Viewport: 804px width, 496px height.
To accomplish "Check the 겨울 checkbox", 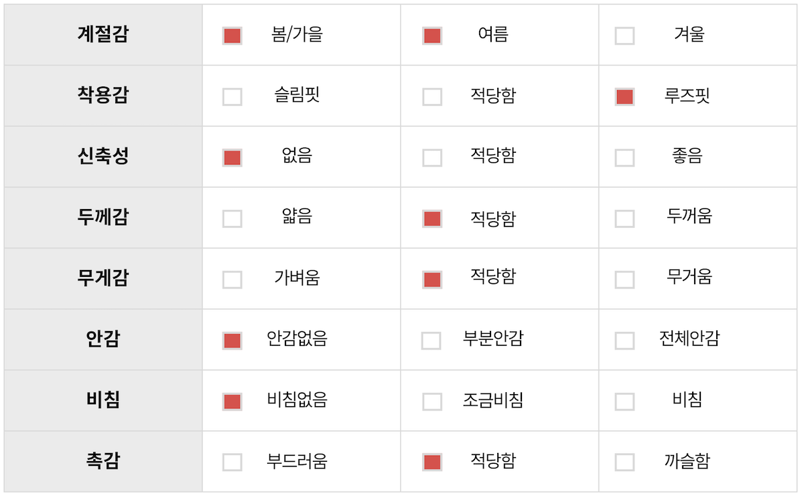I will (x=624, y=36).
